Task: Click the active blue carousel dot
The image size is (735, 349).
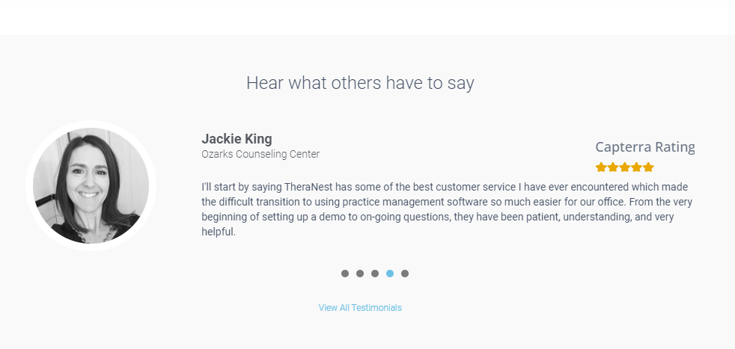Action: [x=390, y=274]
